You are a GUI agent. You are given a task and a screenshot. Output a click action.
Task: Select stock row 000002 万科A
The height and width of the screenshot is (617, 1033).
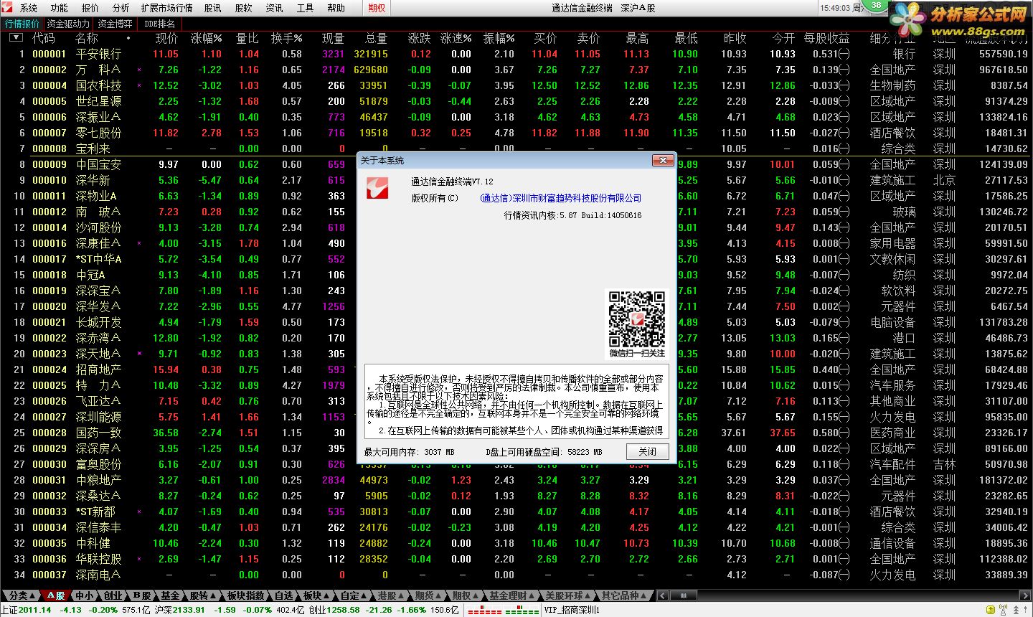click(516, 70)
